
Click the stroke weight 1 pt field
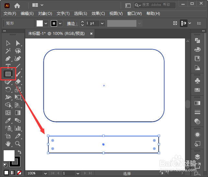[92, 23]
